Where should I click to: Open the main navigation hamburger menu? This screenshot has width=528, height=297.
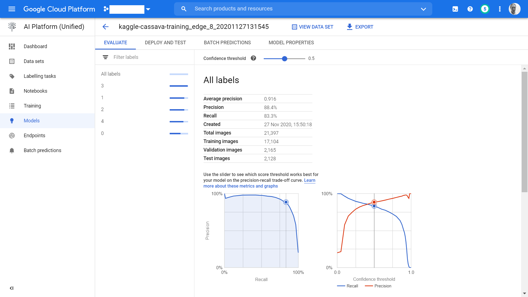click(x=12, y=9)
